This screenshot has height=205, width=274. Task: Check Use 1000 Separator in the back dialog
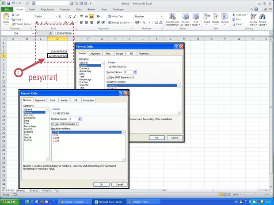[108, 77]
